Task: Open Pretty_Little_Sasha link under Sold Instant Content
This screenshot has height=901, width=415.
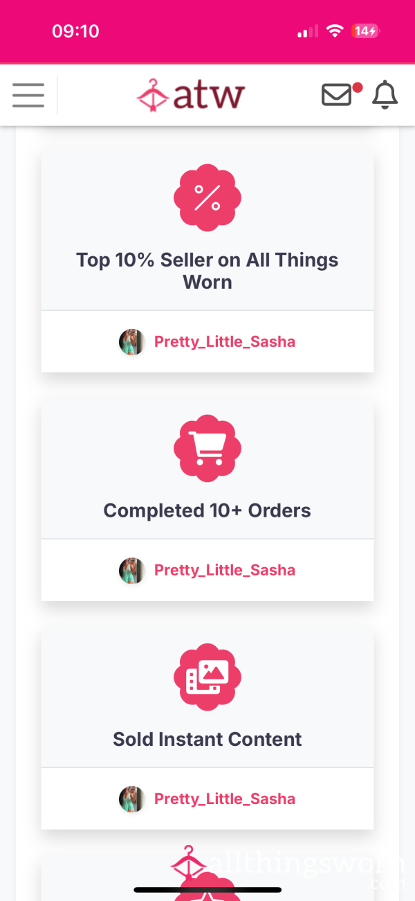Action: [225, 799]
